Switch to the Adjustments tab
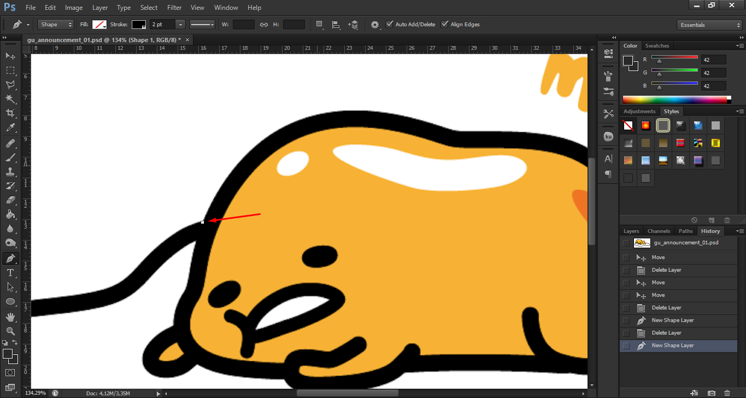The width and height of the screenshot is (746, 398). pos(639,112)
